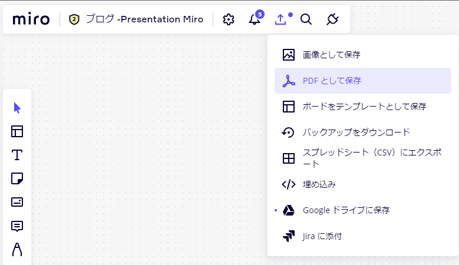The height and width of the screenshot is (265, 459).
Task: Select the Text tool
Action: 17,155
